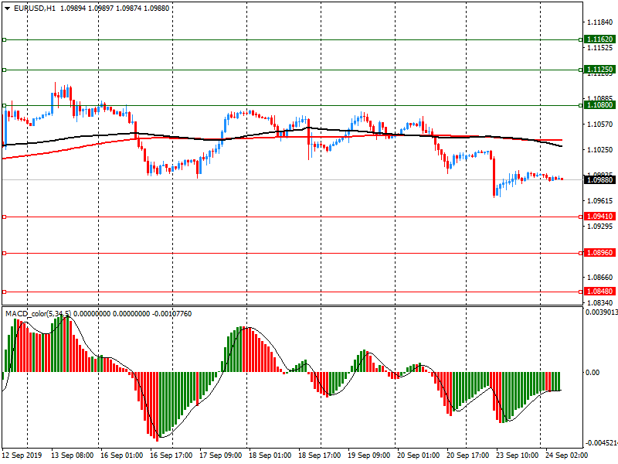Click left handle of 1.11250 line
Screen dimensions: 618x464
pyautogui.click(x=5, y=70)
